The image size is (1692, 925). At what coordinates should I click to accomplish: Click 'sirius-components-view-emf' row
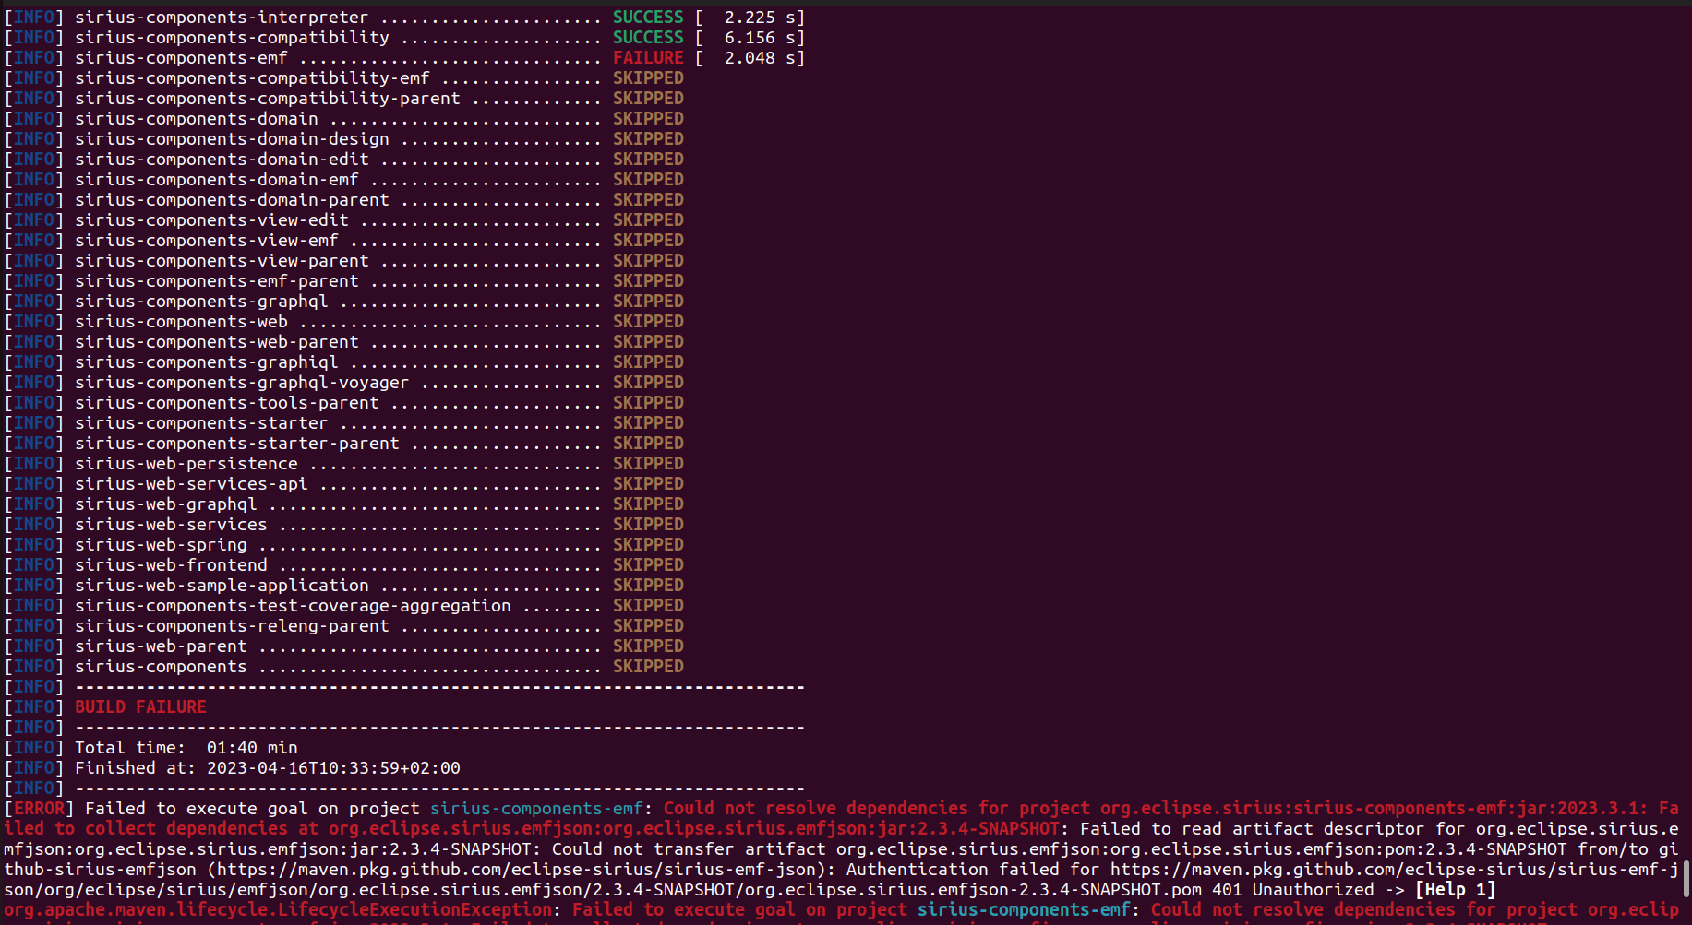[x=343, y=241]
